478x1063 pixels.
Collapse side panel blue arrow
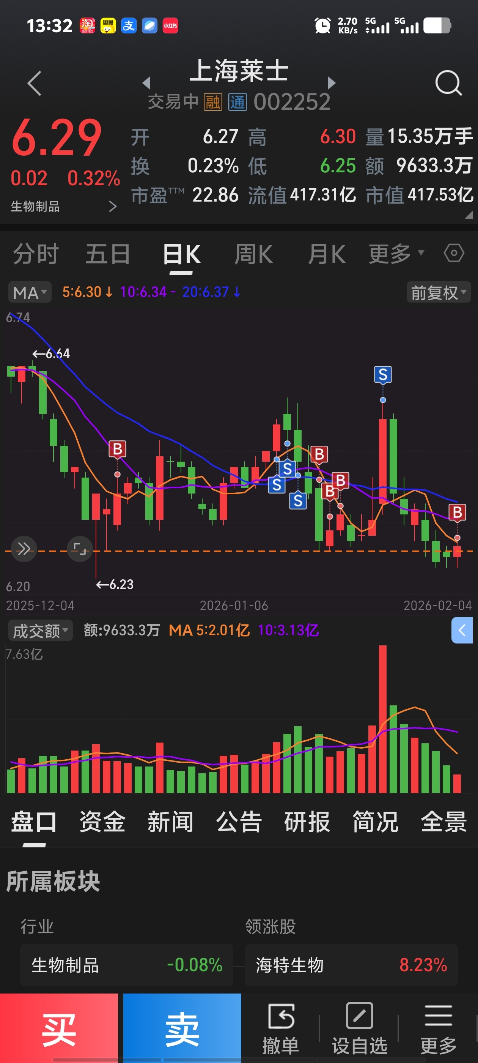(x=462, y=630)
